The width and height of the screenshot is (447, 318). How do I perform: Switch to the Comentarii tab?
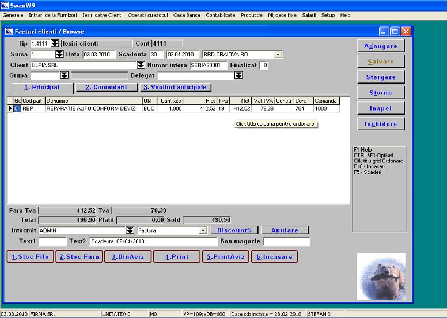106,88
